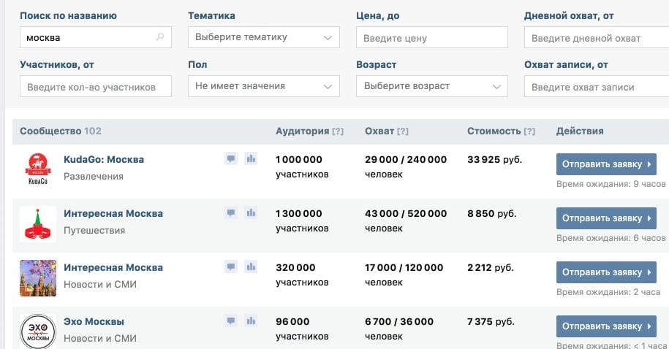Focus the Поиск по названию field
Image resolution: width=669 pixels, height=349 pixels.
pyautogui.click(x=96, y=37)
